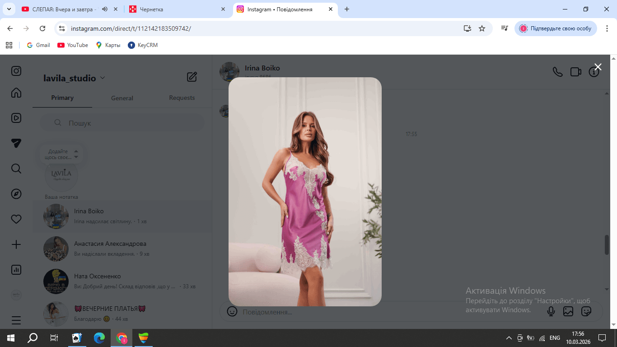Switch to the General inbox tab

point(122,98)
